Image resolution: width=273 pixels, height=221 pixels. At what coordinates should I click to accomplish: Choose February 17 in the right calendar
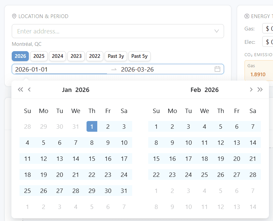tap(188, 158)
